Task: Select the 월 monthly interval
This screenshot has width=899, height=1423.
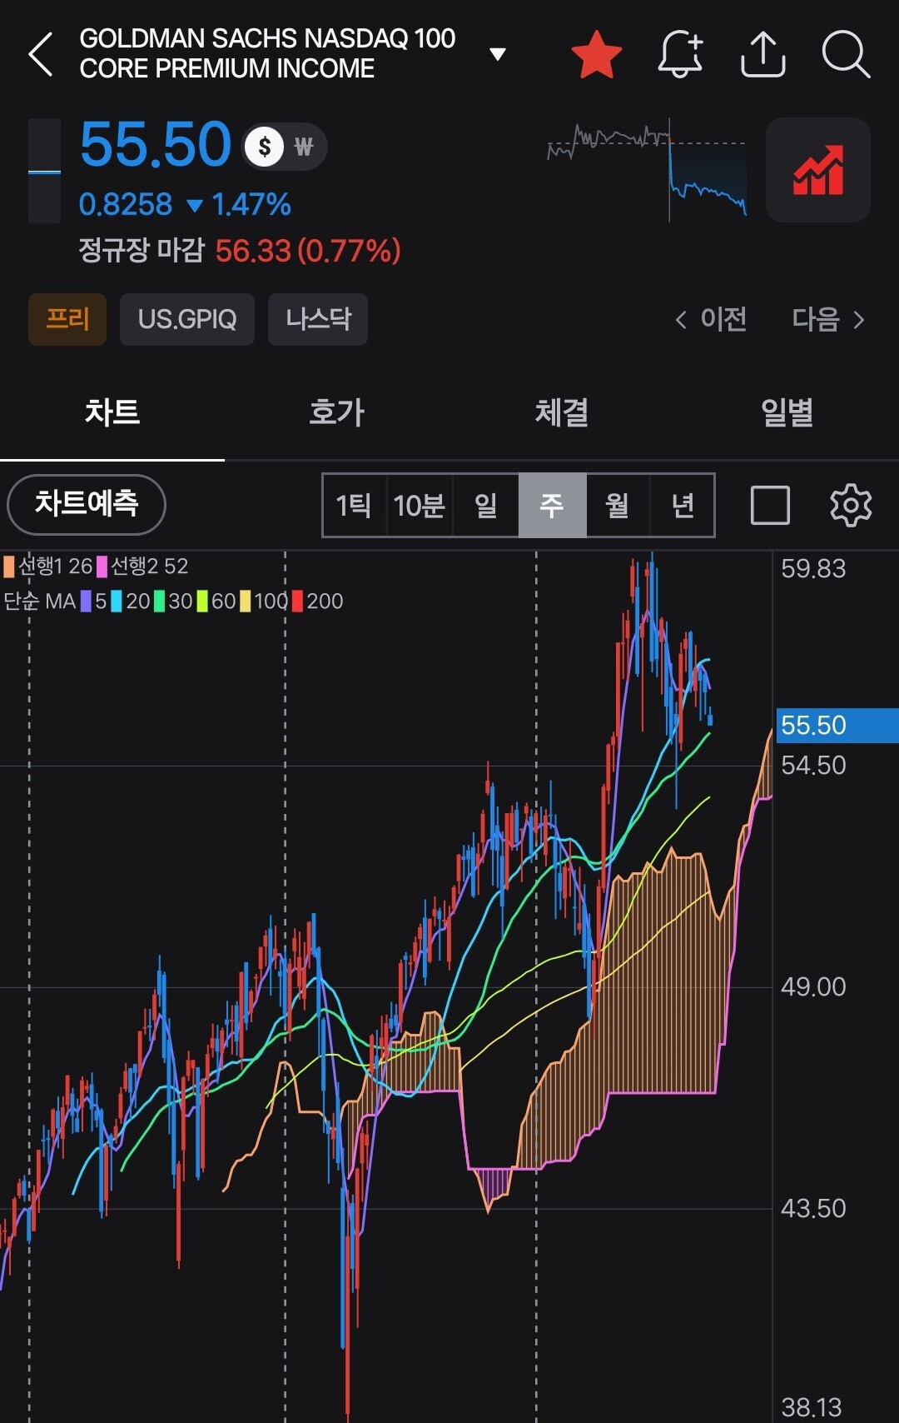Action: click(617, 505)
